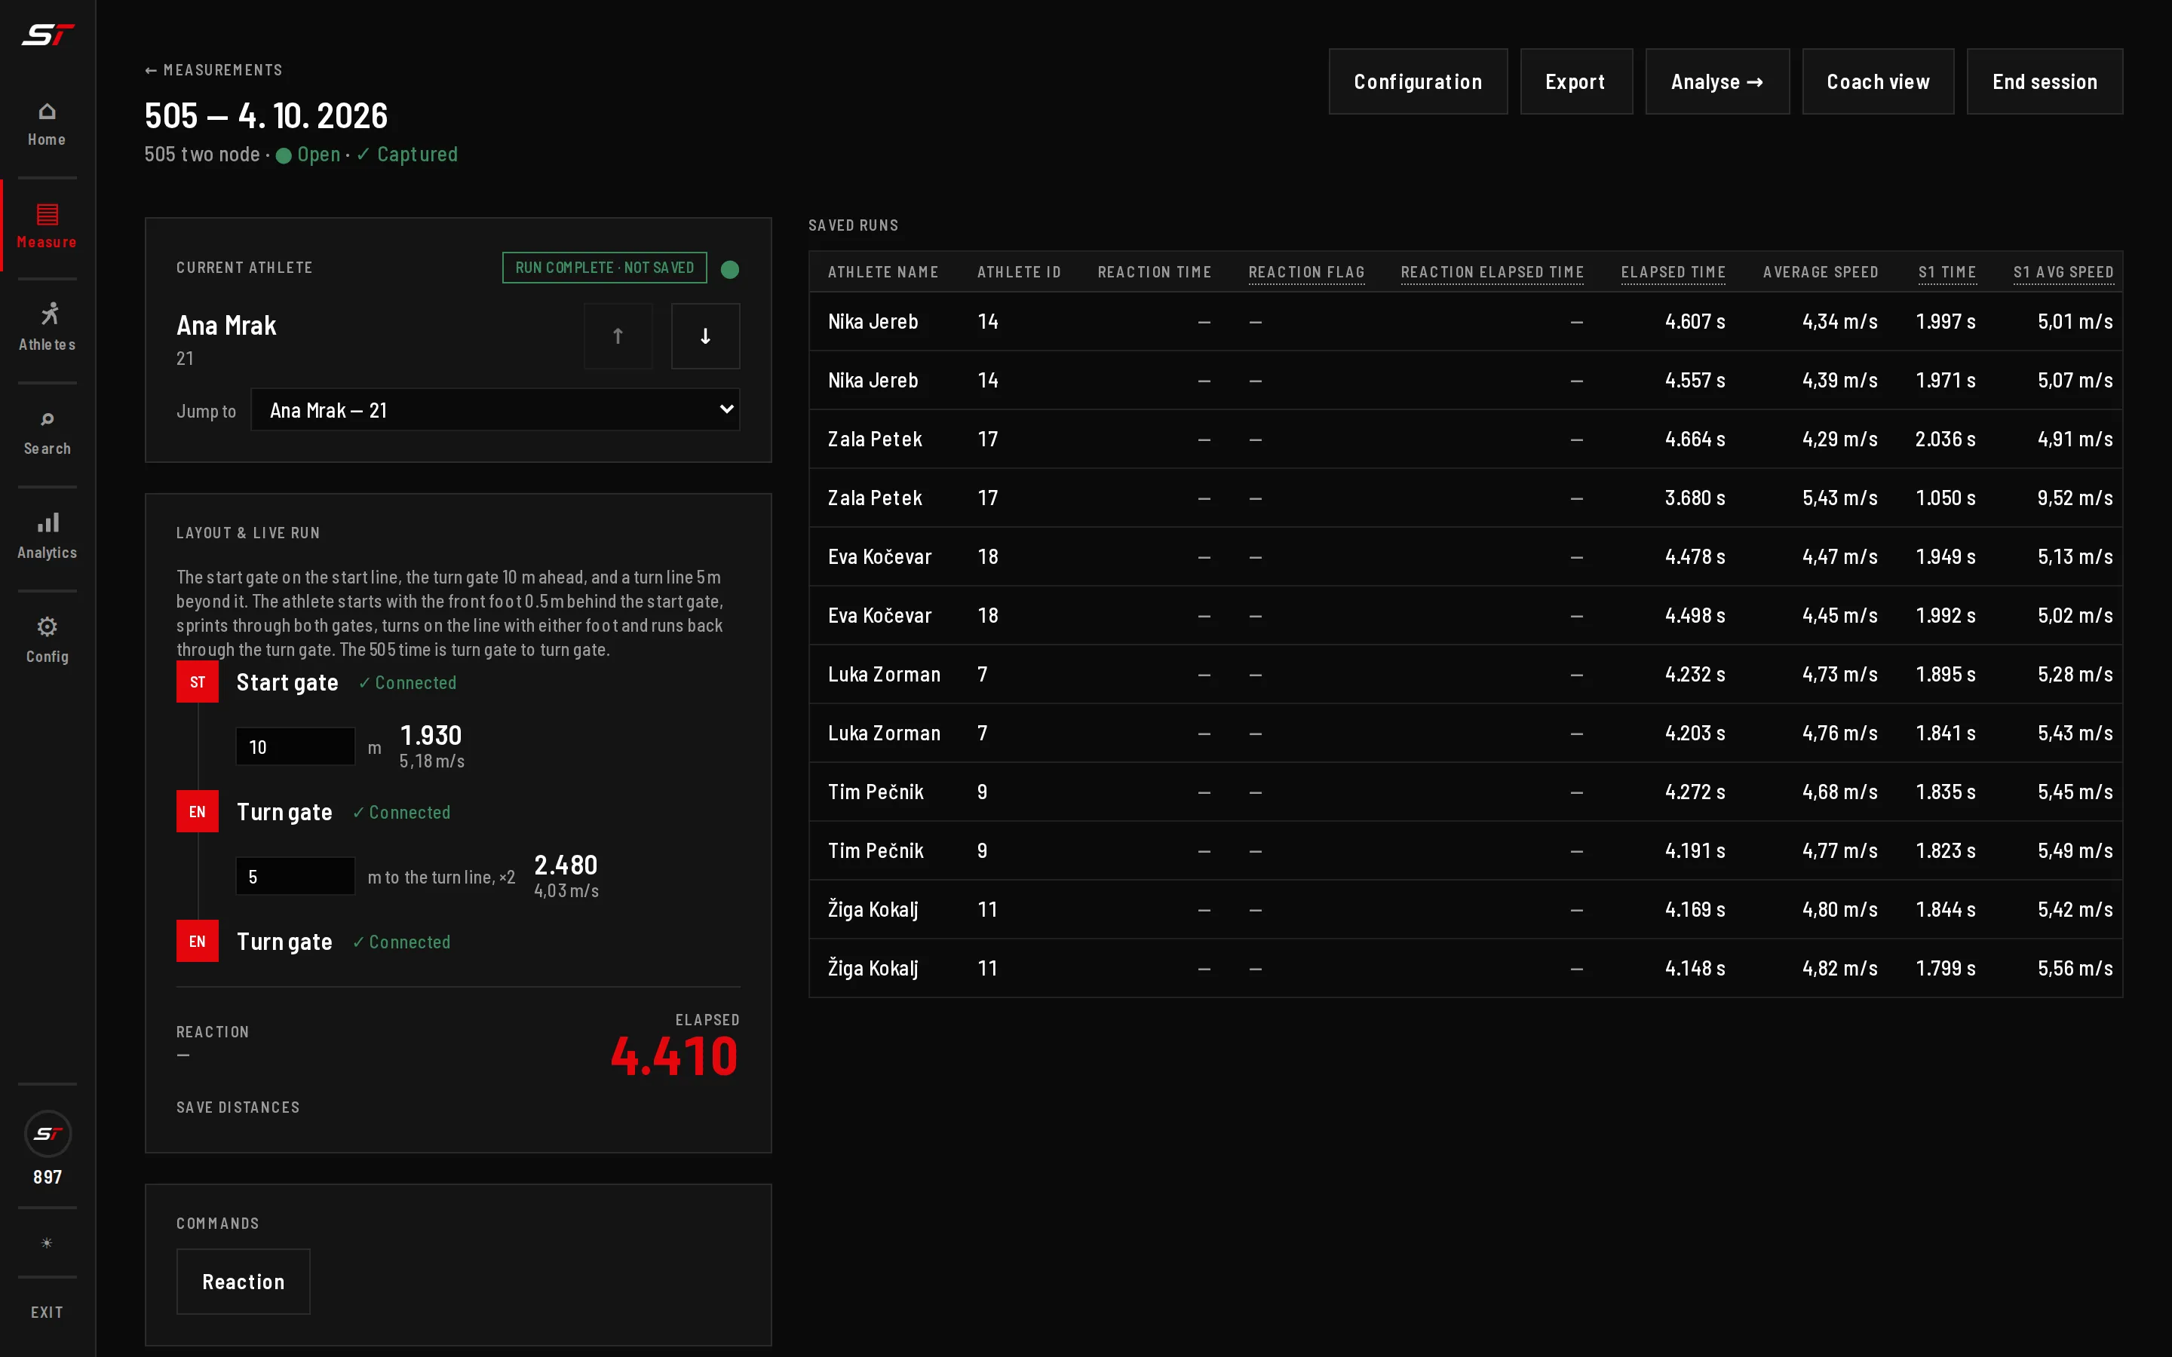
Task: Click the S1 Avg Speed column header
Action: (x=2063, y=272)
